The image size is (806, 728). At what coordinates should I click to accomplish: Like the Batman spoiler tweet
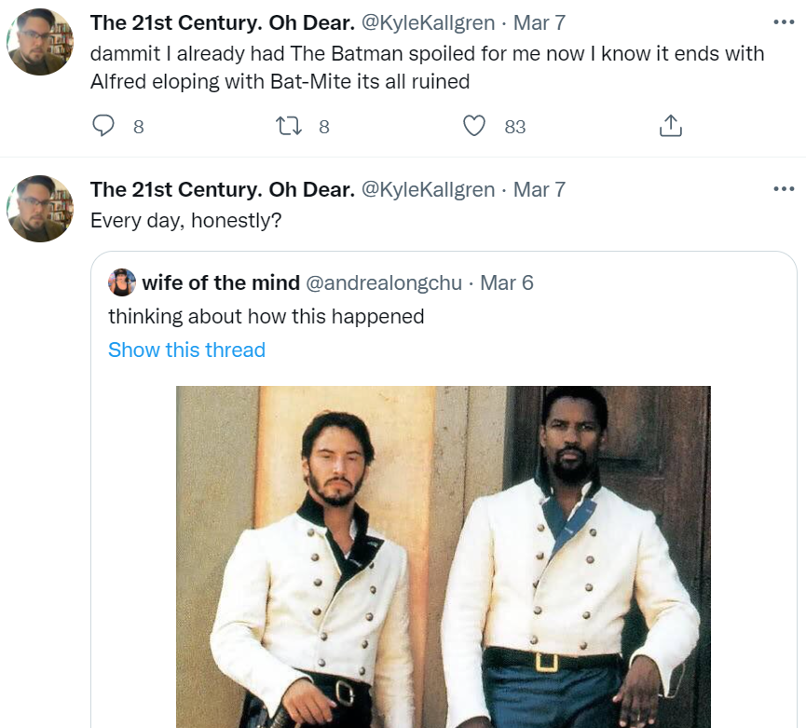tap(474, 126)
